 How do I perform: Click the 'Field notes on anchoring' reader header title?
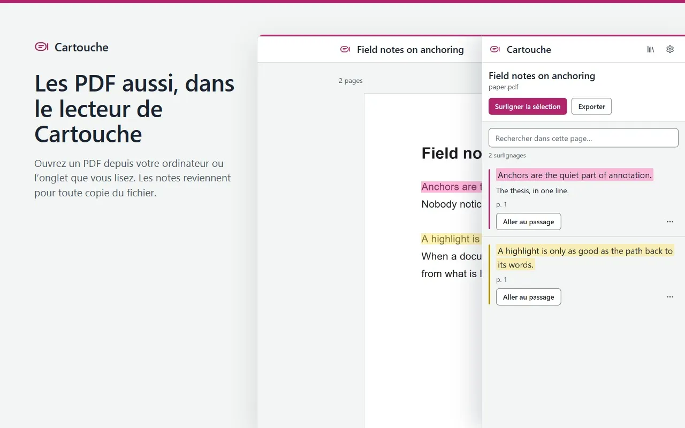(410, 49)
